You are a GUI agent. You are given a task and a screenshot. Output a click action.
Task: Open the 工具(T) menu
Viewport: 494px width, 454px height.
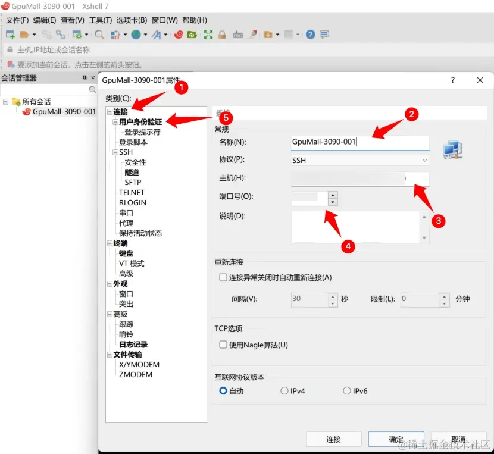(101, 20)
